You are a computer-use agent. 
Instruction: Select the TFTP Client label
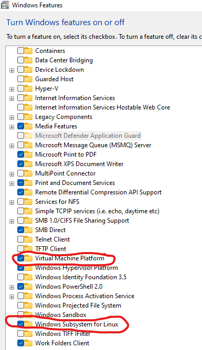pos(51,249)
